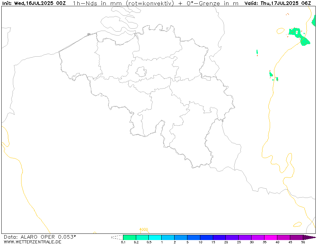Click the 0.5–1 mm cyan legend swatch
This screenshot has height=244, width=317.
(155, 237)
